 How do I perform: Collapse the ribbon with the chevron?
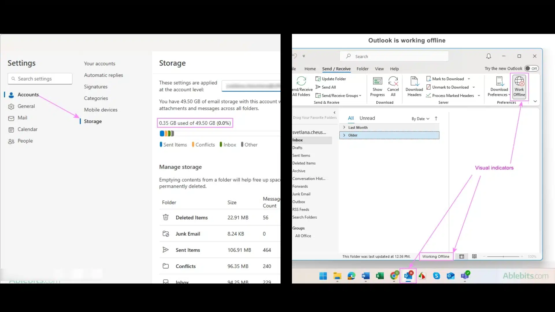(535, 101)
